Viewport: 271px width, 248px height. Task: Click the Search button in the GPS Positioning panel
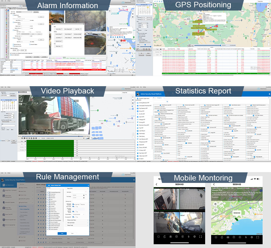148,53
